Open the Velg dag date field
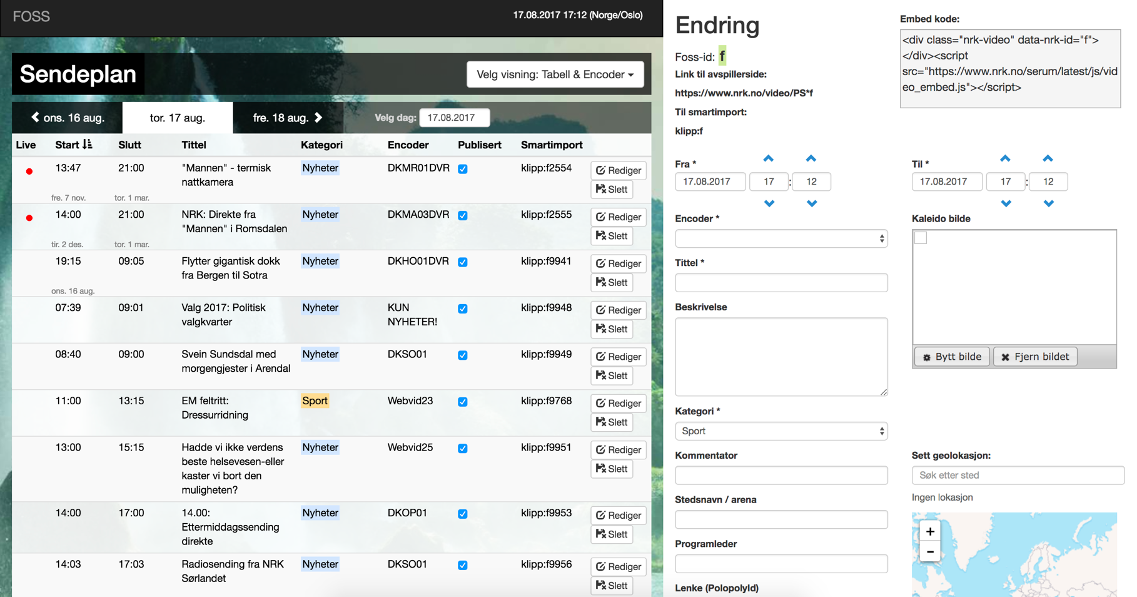 [455, 118]
